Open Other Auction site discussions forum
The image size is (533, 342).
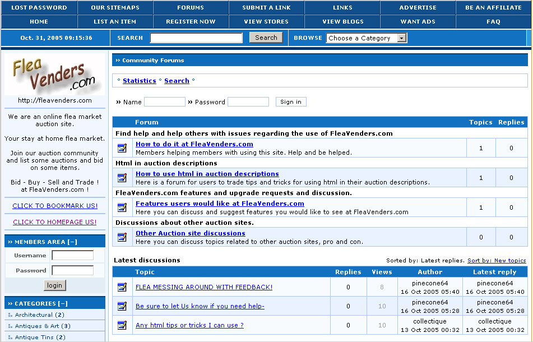pos(191,233)
